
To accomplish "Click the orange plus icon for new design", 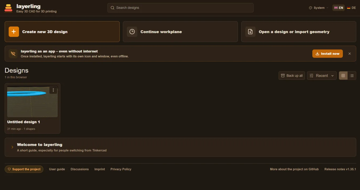I will pyautogui.click(x=14, y=32).
